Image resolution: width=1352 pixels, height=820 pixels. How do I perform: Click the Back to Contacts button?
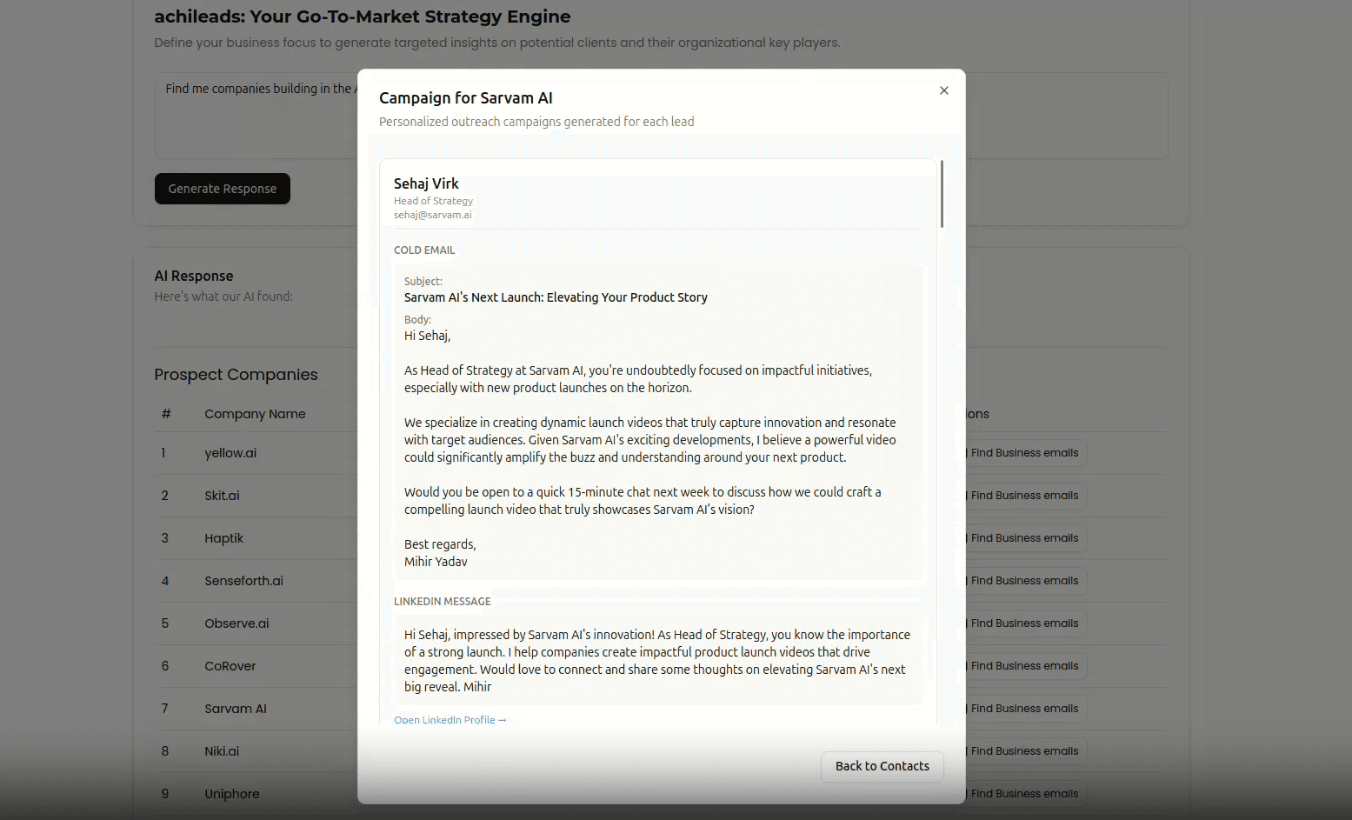pyautogui.click(x=882, y=766)
